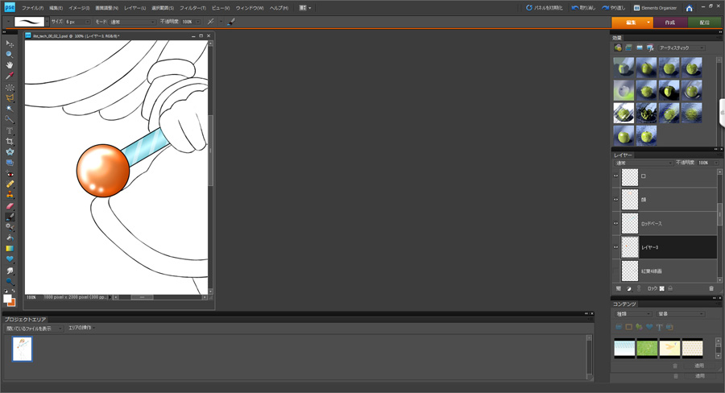
Task: Select the Zoom magnifier tool
Action: click(x=10, y=54)
